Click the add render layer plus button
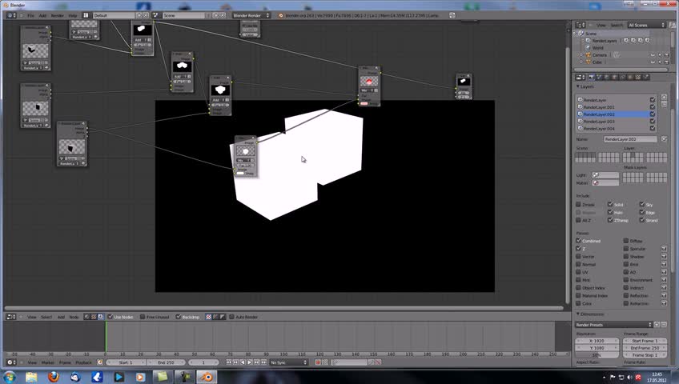This screenshot has height=384, width=679. 664,97
